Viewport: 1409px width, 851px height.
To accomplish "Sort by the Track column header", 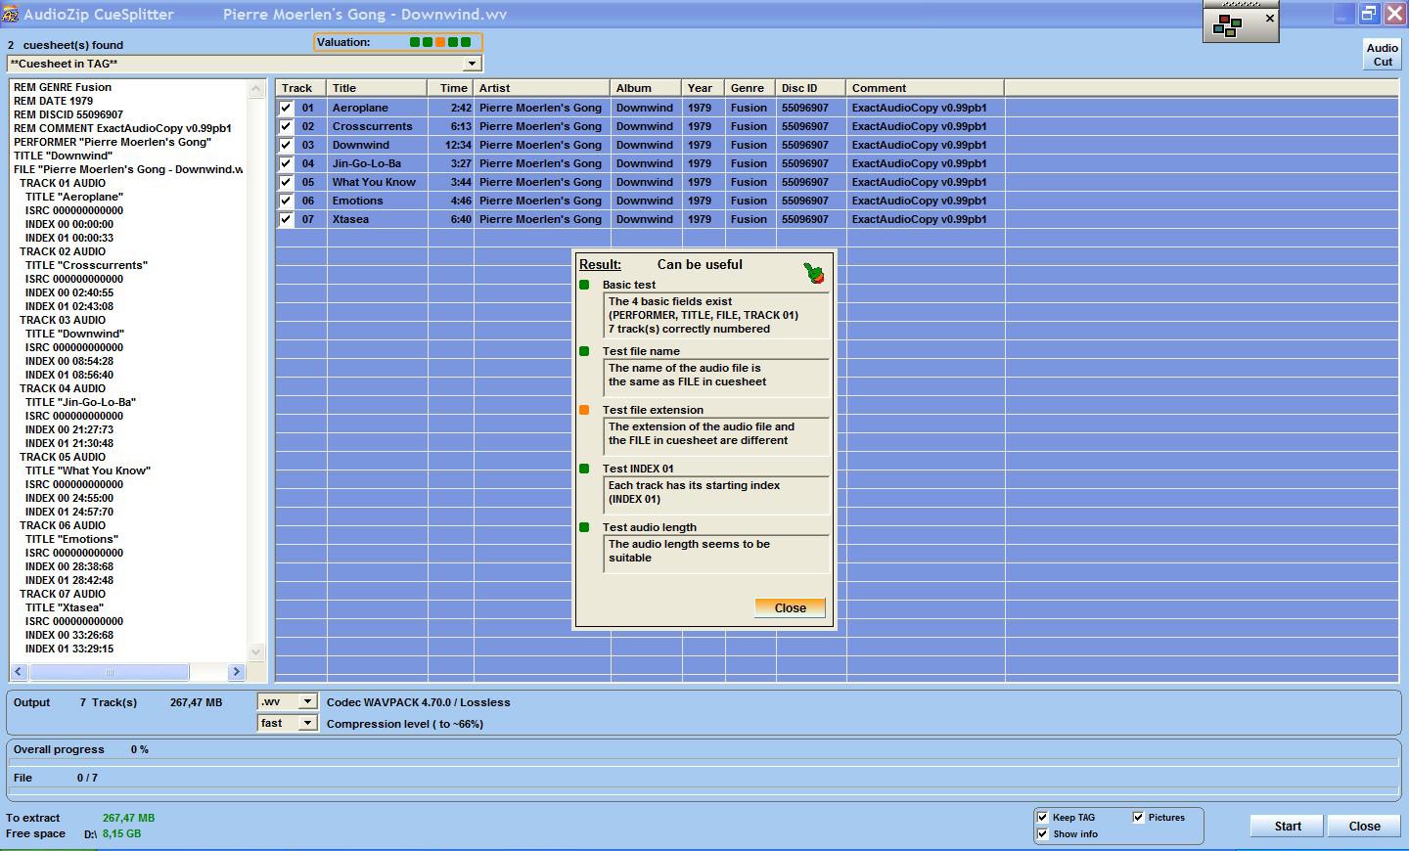I will pos(301,88).
